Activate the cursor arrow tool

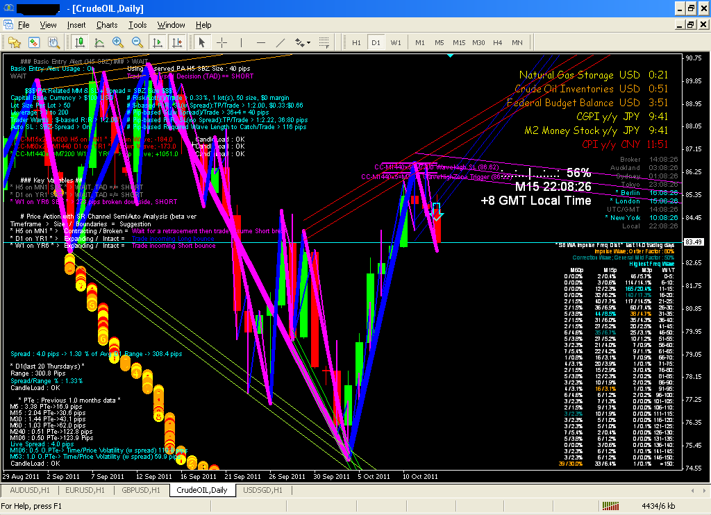click(x=201, y=42)
